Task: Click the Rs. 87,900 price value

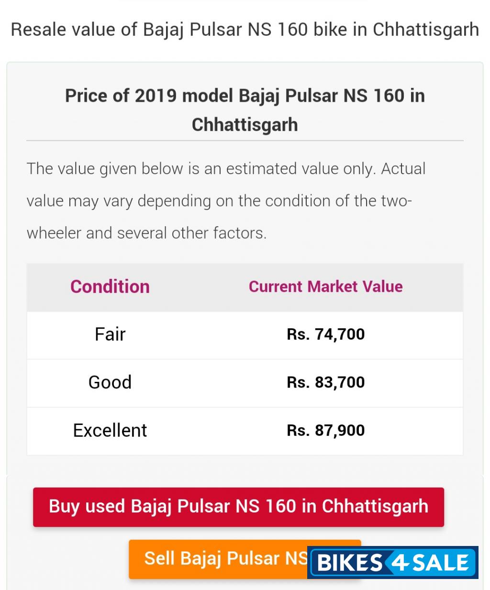Action: [325, 430]
